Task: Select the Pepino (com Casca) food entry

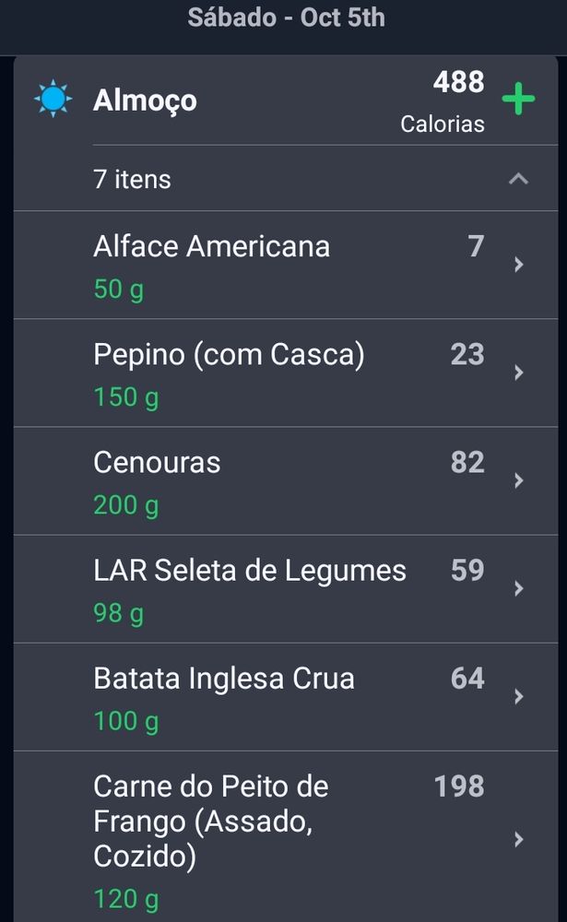Action: (x=277, y=372)
